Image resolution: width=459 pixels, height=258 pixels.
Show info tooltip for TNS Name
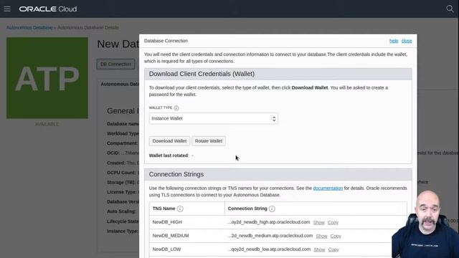click(x=180, y=209)
